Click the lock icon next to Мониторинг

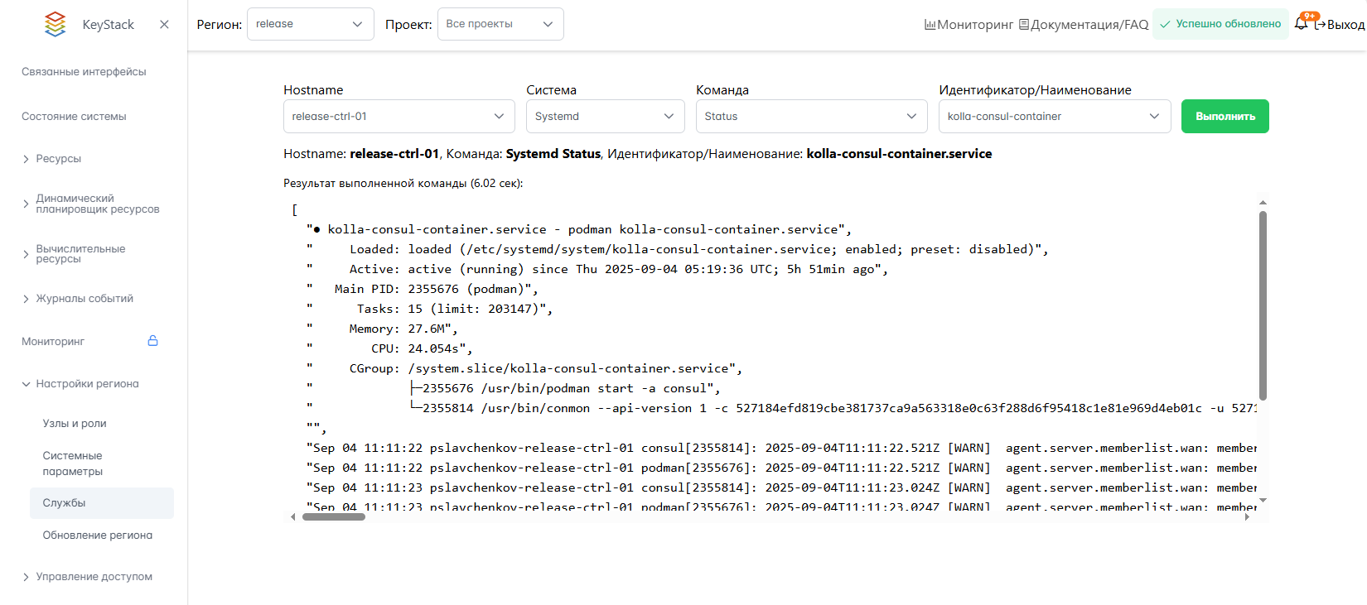click(152, 341)
